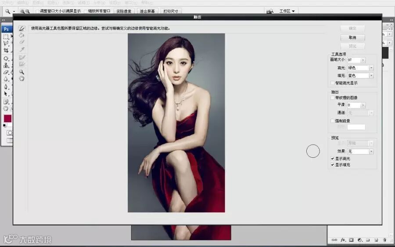This screenshot has height=247, width=395.
Task: Select the Fill bucket tool in Extract dialog
Action: pos(22,35)
